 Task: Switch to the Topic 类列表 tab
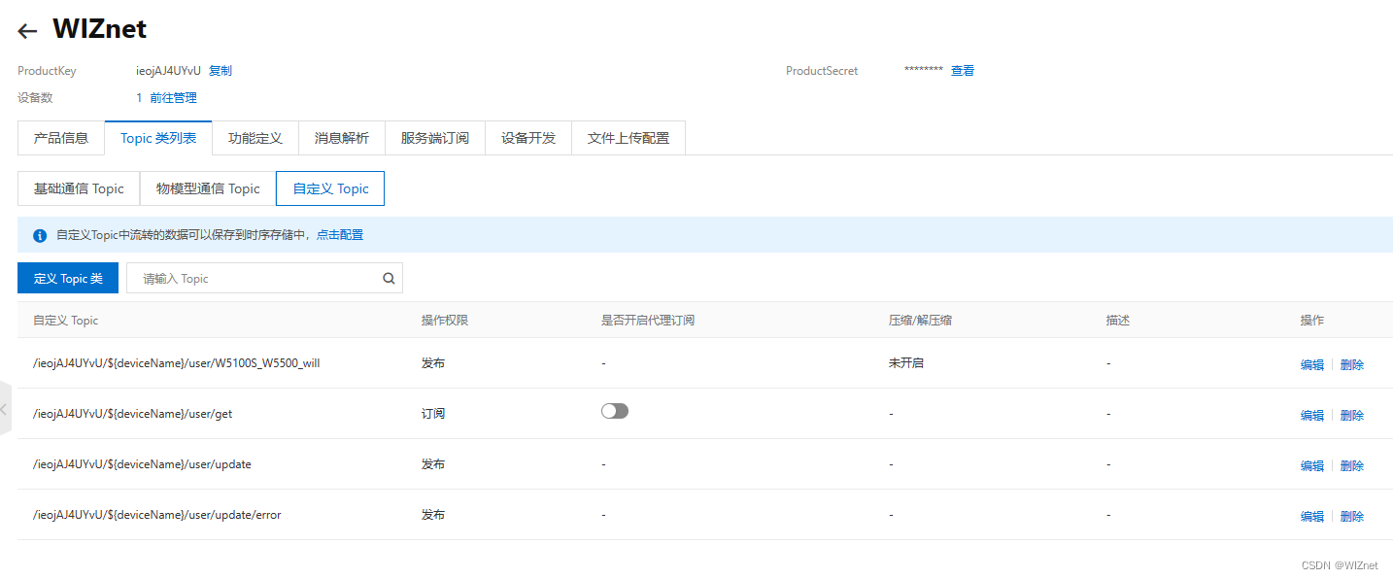click(x=158, y=138)
